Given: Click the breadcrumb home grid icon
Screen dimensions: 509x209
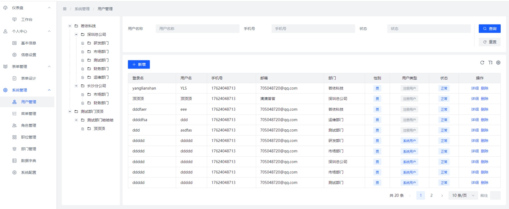Looking at the screenshot, I should pyautogui.click(x=65, y=9).
